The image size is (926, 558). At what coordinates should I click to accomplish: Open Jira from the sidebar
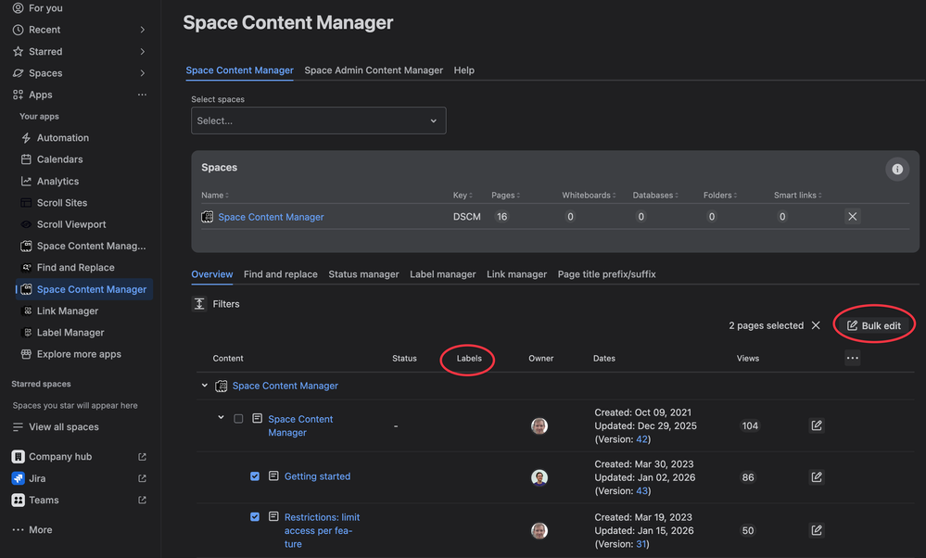37,478
